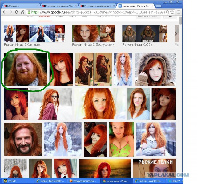Screen dimensions: 197x184
Task: Click the page vertical scrollbar thumb
Action: pos(181,21)
